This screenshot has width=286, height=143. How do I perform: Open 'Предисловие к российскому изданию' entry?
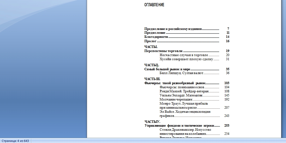pyautogui.click(x=173, y=29)
